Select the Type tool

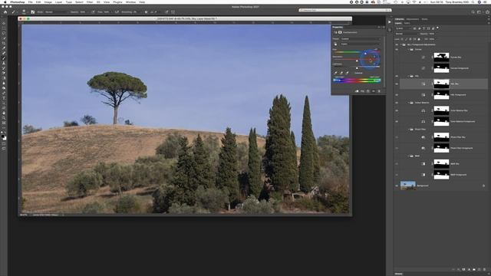click(x=4, y=98)
